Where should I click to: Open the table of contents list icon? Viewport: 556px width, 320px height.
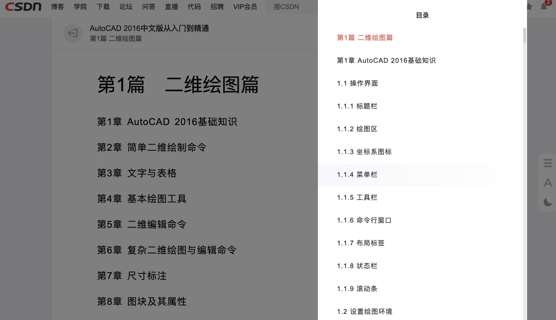pos(548,163)
